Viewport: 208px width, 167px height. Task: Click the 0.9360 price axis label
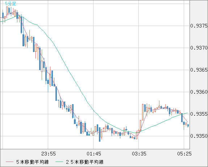199,92
